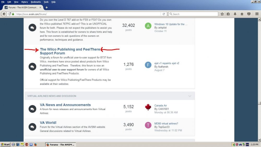Click the 2:25 PM system clock

(254, 144)
